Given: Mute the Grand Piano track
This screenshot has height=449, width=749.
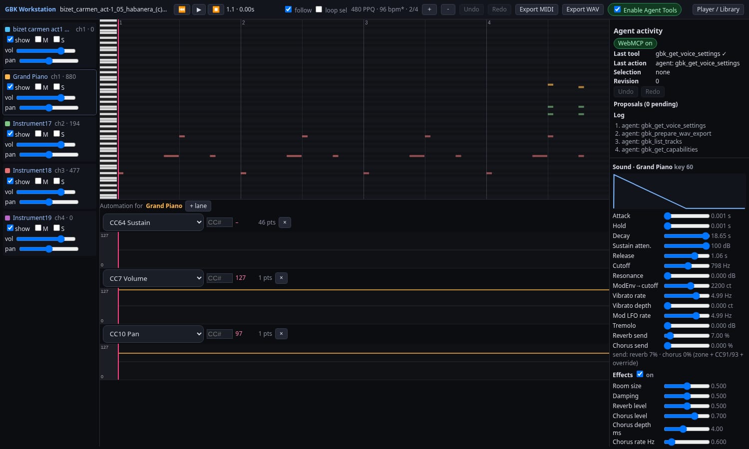Looking at the screenshot, I should pos(38,87).
